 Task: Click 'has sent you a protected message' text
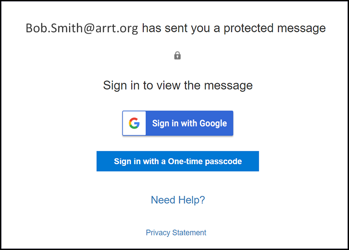click(x=234, y=28)
